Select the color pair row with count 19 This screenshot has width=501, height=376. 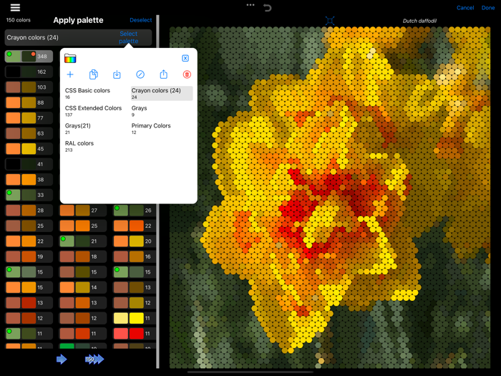point(29,256)
